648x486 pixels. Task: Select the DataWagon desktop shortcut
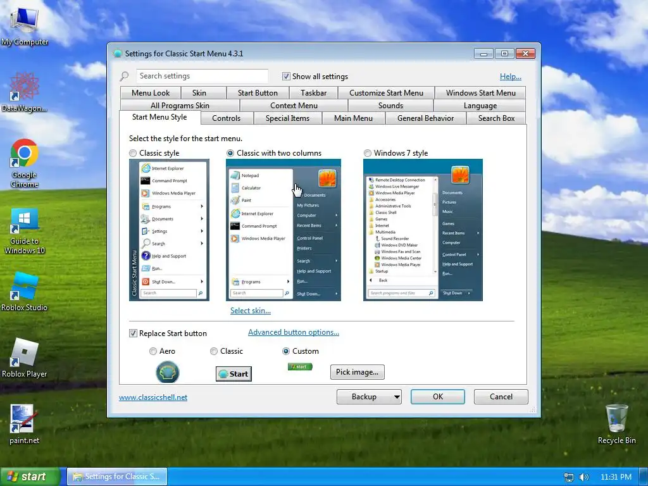25,92
